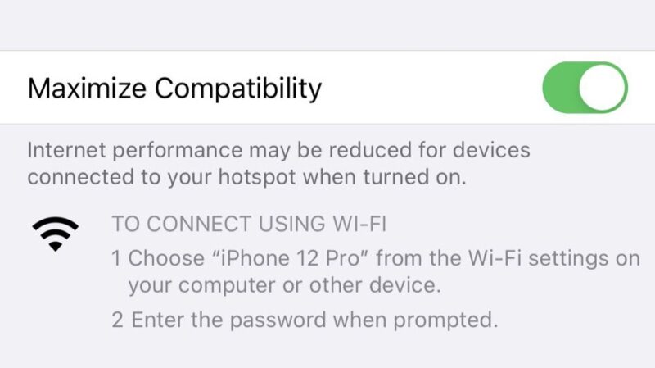Tap the step number 2 marker

coord(117,320)
